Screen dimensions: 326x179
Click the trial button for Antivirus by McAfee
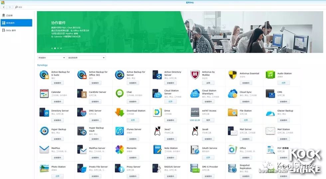(208, 83)
